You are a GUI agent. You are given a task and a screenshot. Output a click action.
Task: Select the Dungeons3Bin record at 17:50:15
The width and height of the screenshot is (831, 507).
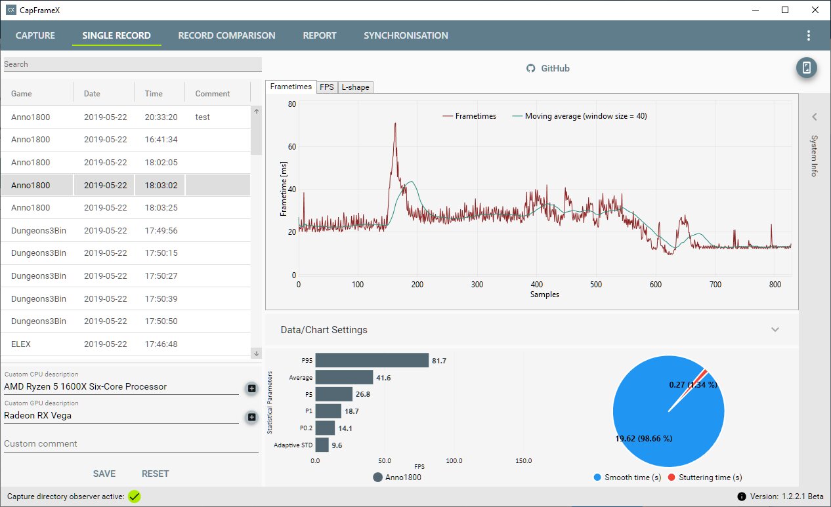(x=125, y=253)
